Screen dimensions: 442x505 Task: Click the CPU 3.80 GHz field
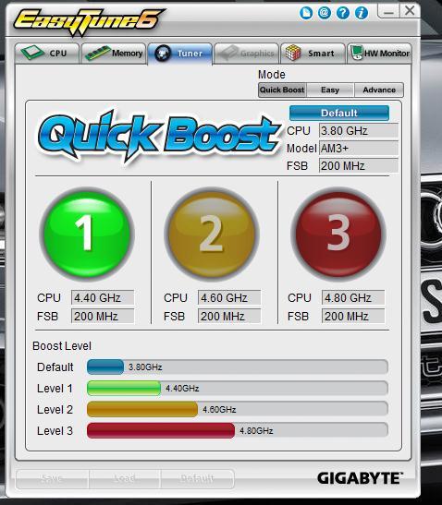pos(359,131)
